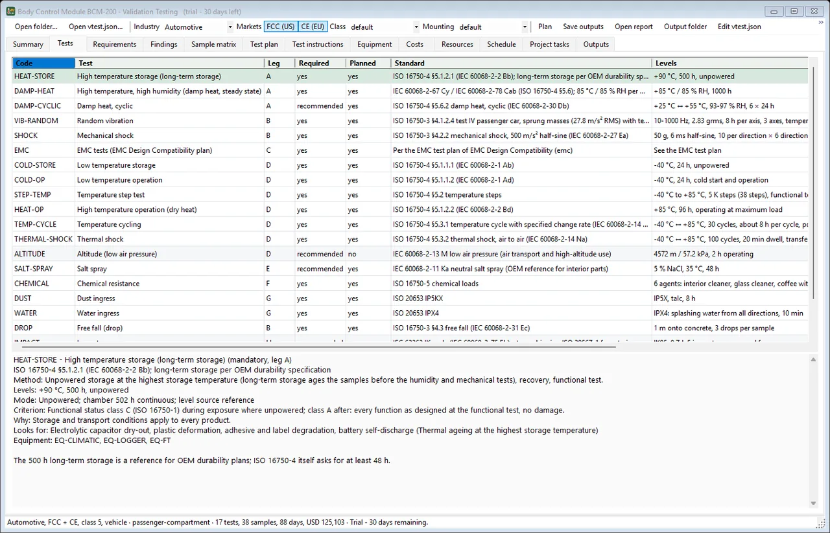This screenshot has height=533, width=830.
Task: Select the Sample matrix tab
Action: click(x=214, y=45)
